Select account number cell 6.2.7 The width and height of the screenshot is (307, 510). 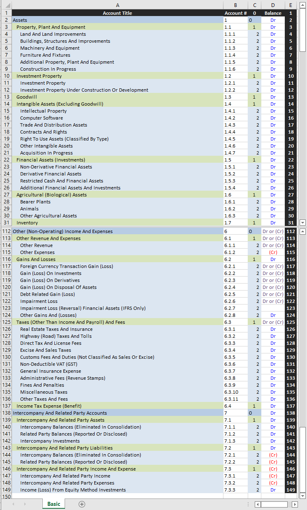coord(235,308)
